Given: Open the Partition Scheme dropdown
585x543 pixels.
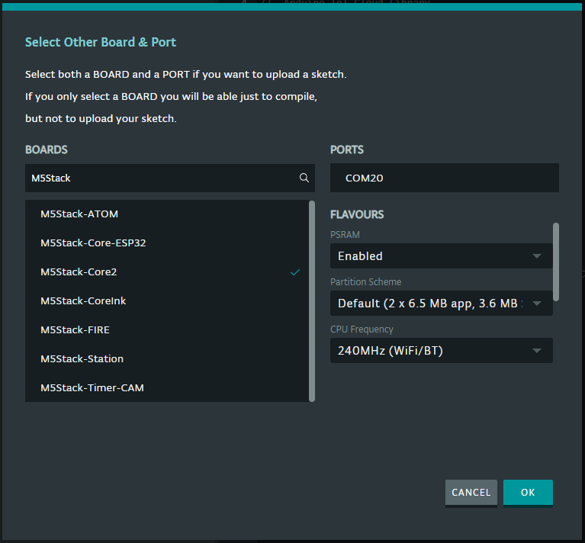Looking at the screenshot, I should pos(442,304).
